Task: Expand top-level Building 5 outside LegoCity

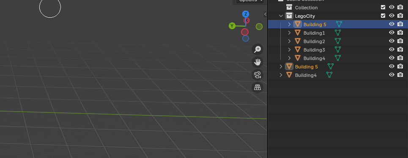Action: point(281,66)
